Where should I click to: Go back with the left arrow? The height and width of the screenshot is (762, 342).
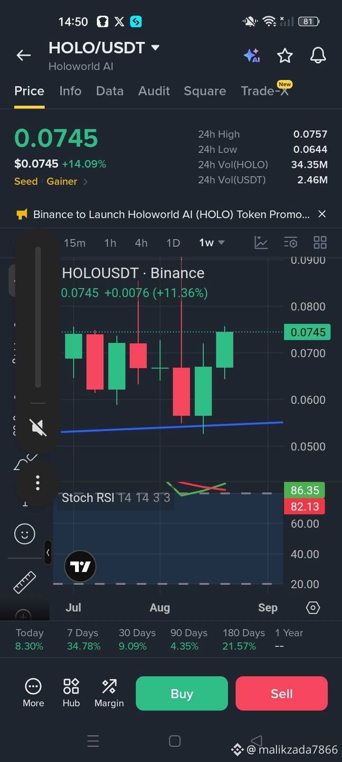[x=24, y=55]
